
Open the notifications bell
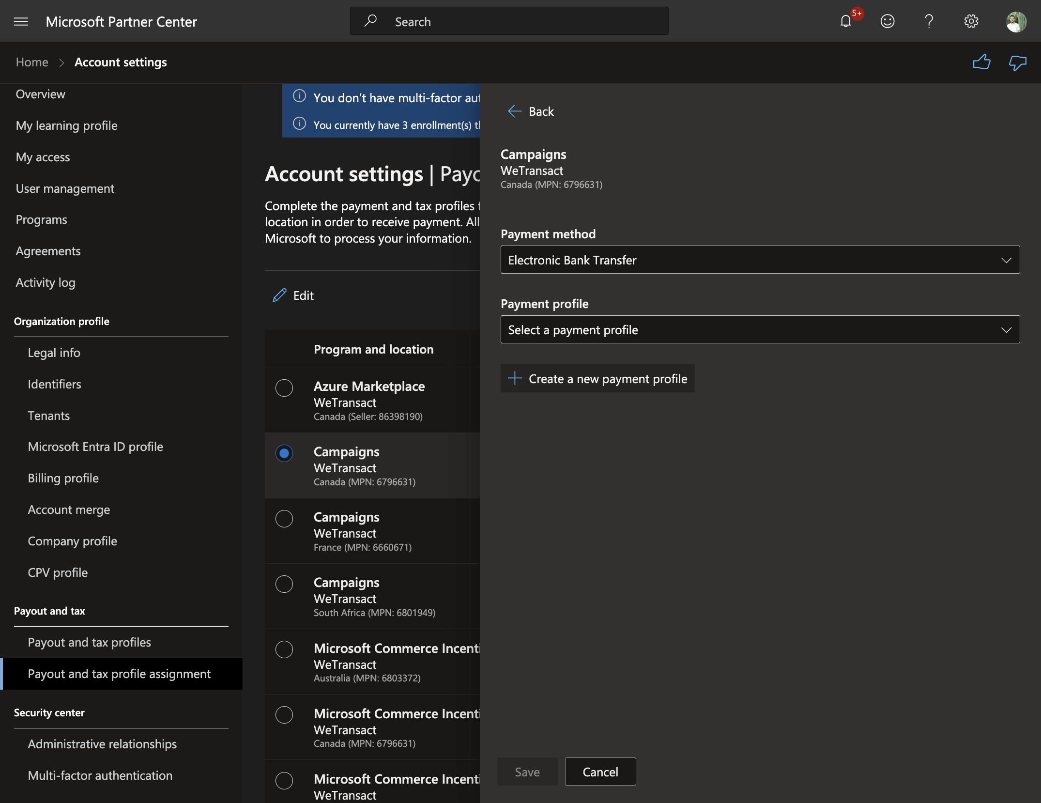845,21
